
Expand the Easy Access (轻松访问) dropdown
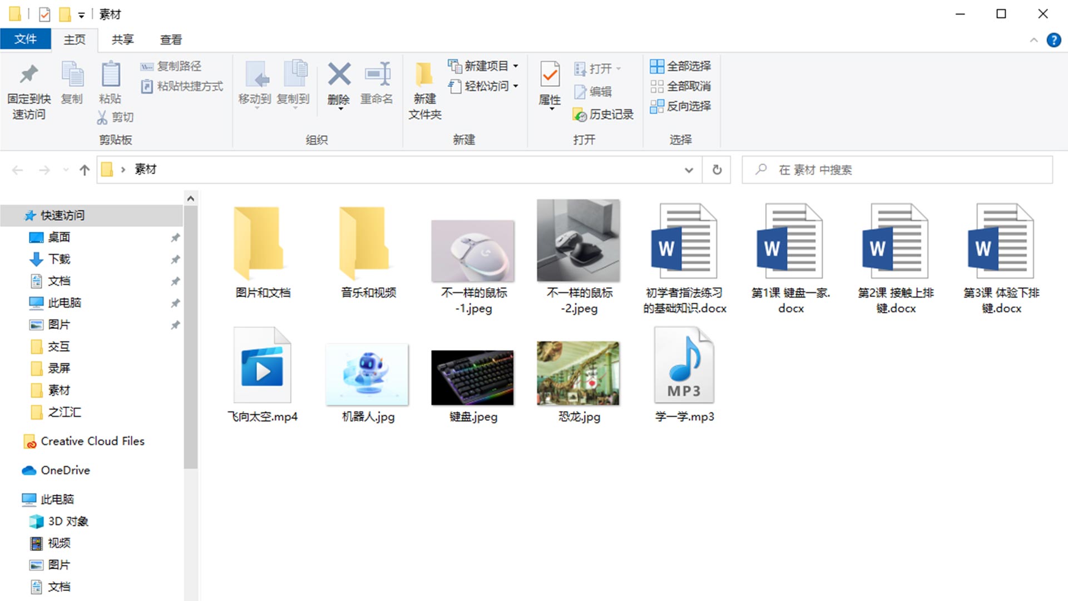click(x=516, y=86)
